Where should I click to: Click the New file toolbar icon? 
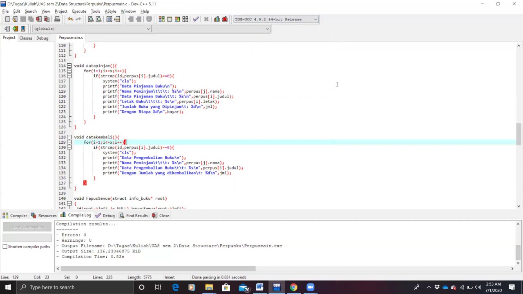pyautogui.click(x=7, y=19)
